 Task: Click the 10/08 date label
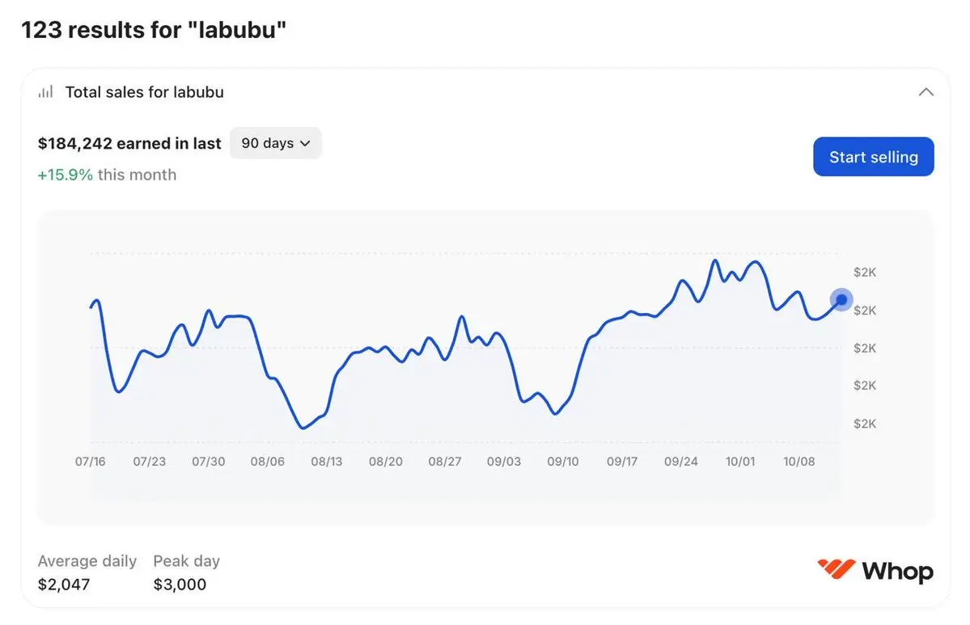pyautogui.click(x=798, y=462)
